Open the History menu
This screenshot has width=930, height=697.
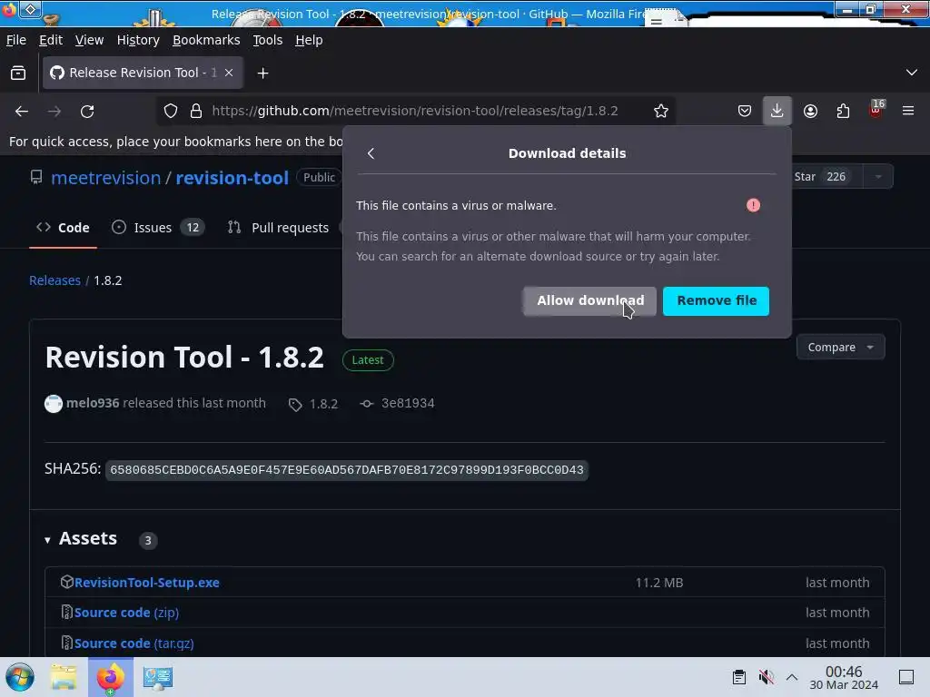[x=138, y=40]
